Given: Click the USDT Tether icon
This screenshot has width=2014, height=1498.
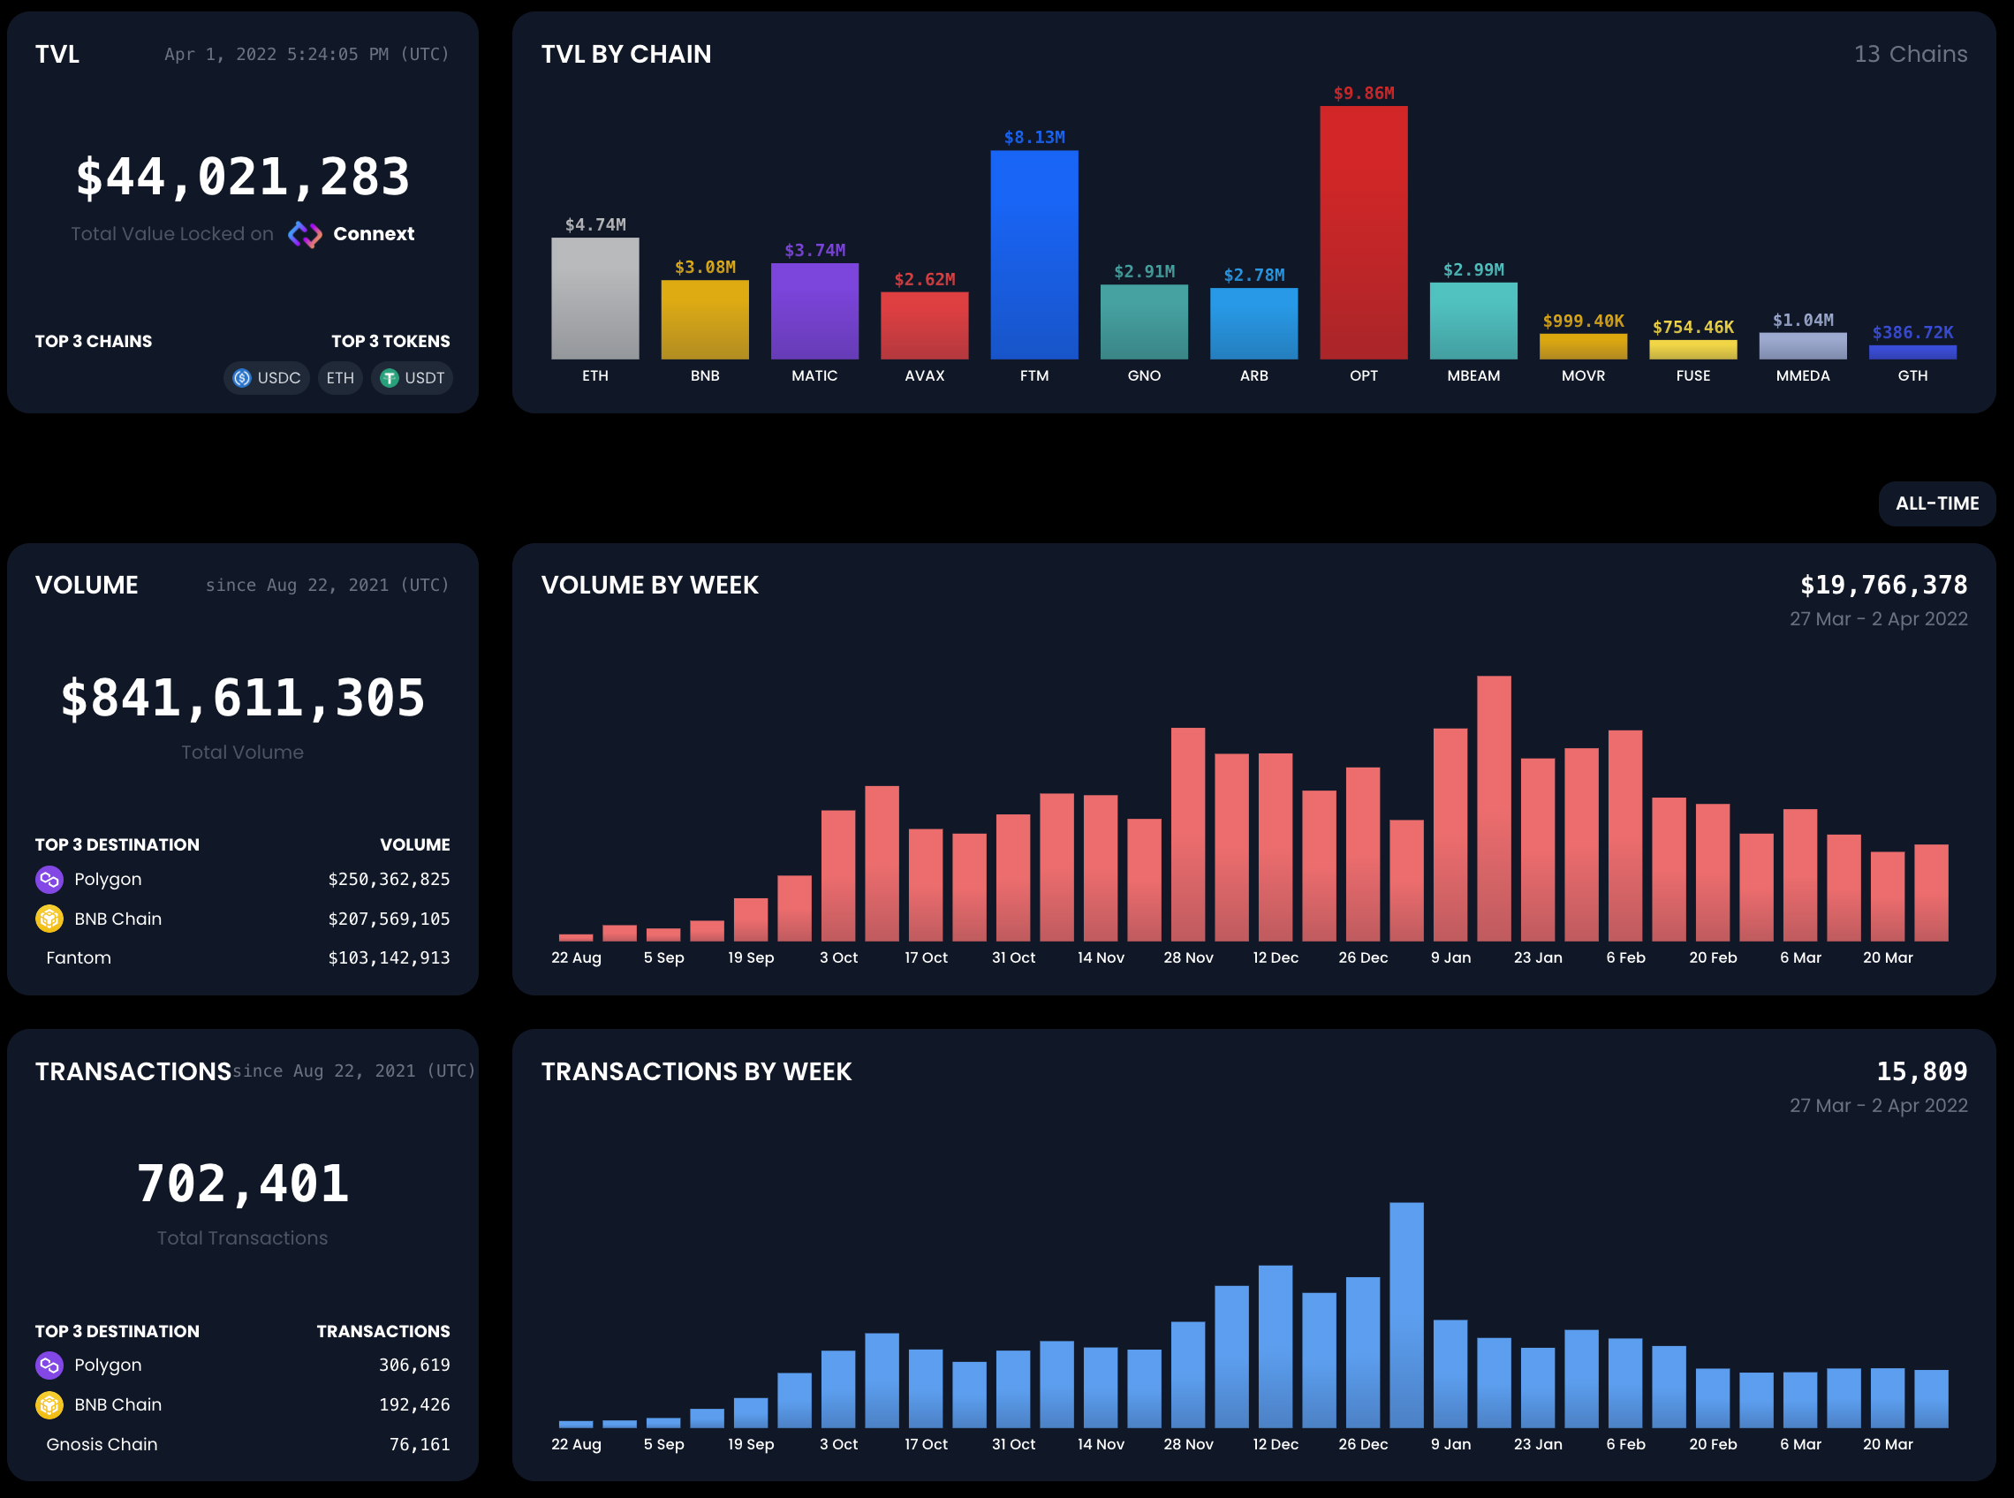Looking at the screenshot, I should (x=389, y=378).
